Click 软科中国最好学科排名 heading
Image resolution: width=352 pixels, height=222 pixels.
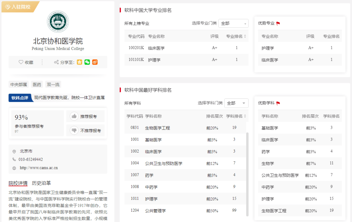click(x=148, y=90)
